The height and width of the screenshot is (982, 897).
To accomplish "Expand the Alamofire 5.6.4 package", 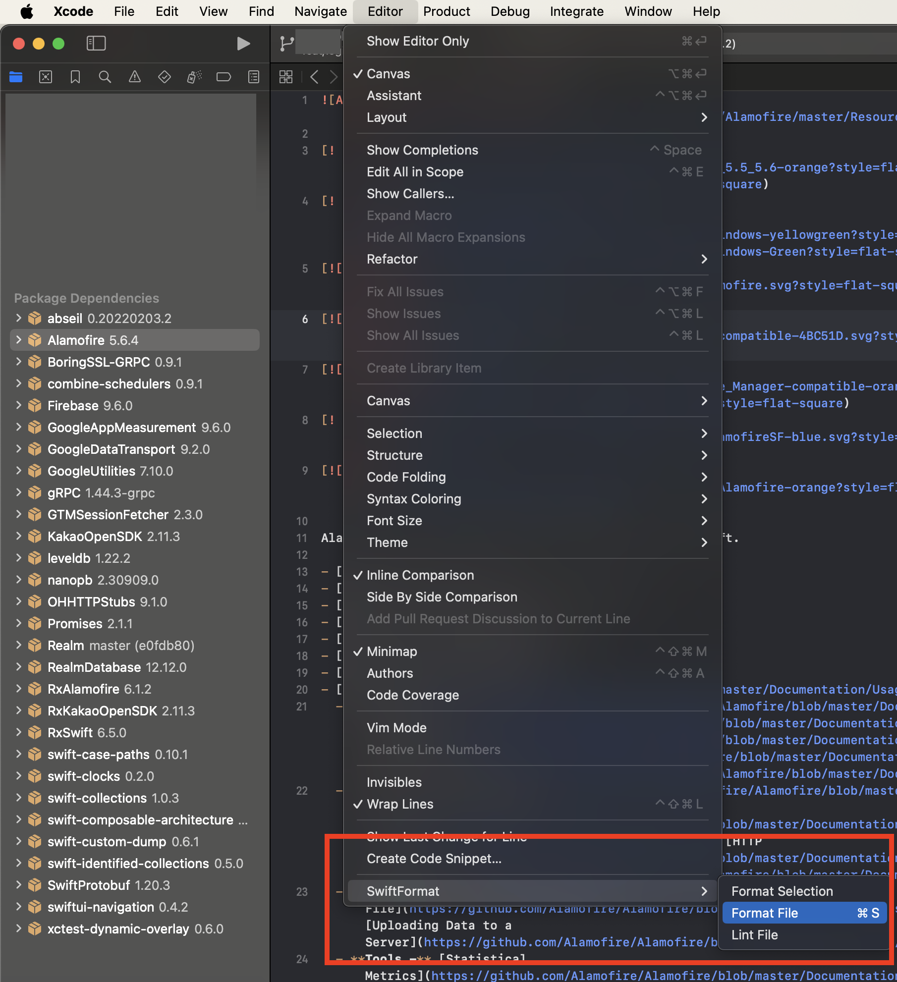I will [x=19, y=340].
